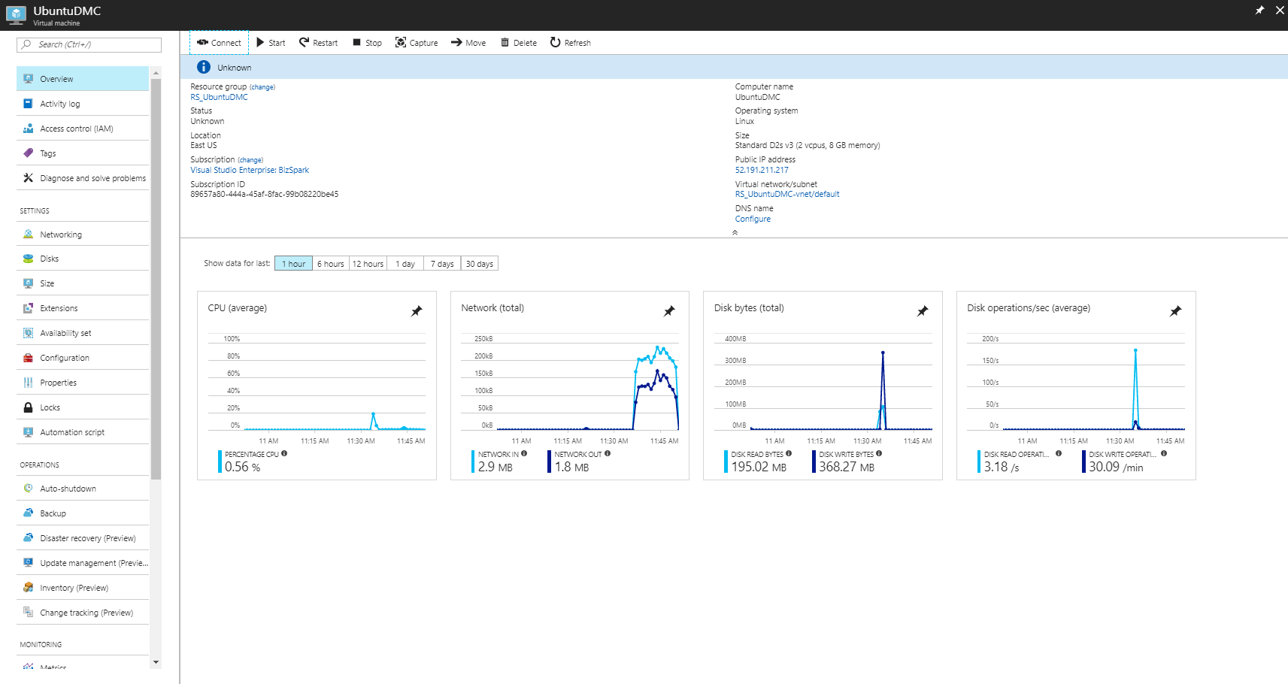
Task: Open Availability set
Action: (83, 333)
